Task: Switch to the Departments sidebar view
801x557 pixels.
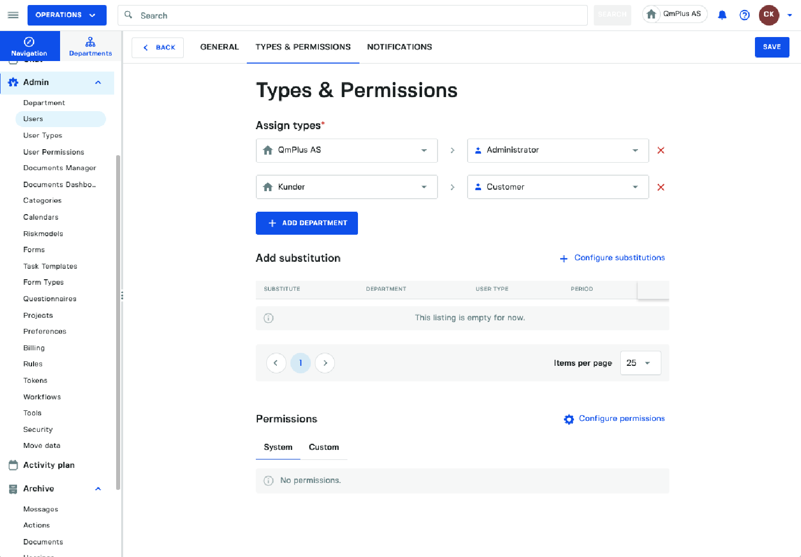Action: point(90,46)
